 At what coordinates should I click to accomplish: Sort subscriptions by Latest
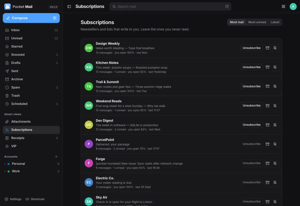[275, 22]
